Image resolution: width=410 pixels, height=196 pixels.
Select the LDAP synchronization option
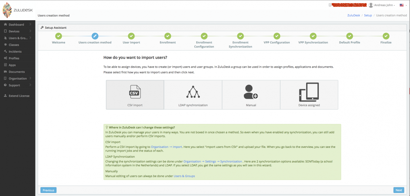click(193, 95)
